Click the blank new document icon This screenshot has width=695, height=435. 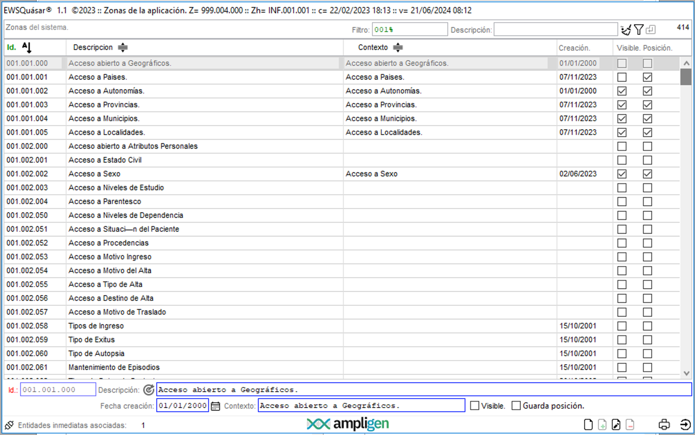coord(588,424)
